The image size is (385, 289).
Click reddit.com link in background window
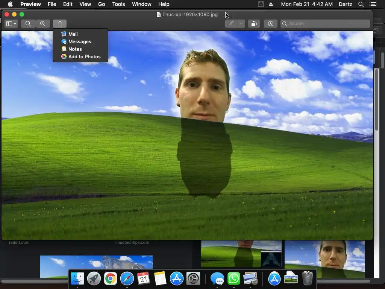(x=19, y=242)
